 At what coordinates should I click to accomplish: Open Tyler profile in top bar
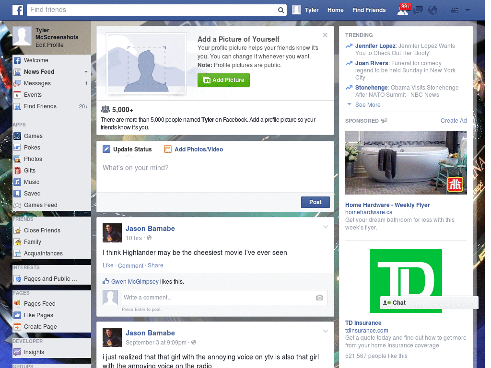305,10
